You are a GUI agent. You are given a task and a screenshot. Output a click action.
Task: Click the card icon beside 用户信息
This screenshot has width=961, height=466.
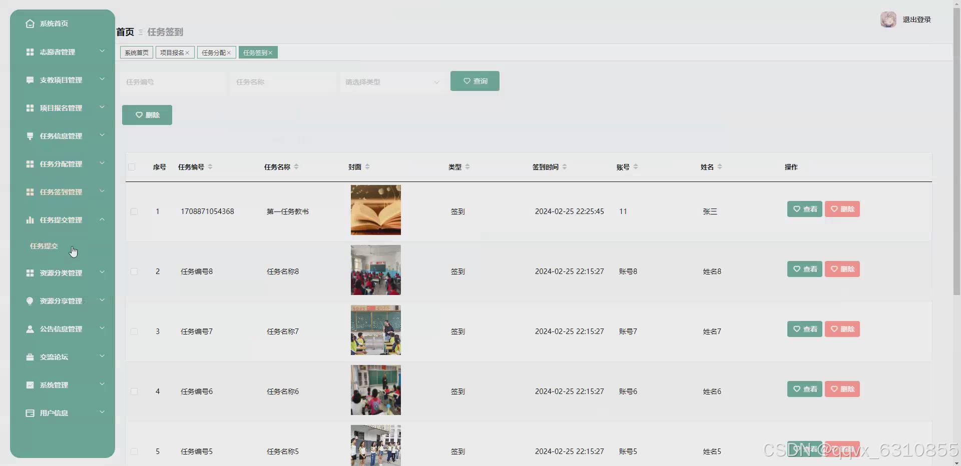click(30, 413)
